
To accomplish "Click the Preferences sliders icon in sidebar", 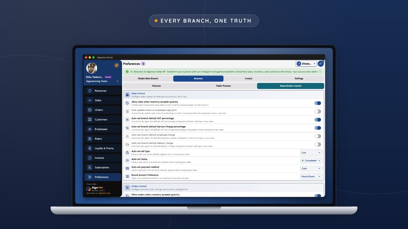I will 90,177.
